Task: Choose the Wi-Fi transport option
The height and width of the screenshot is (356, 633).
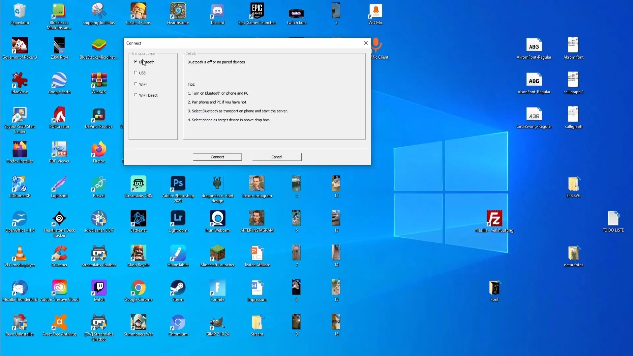Action: point(136,84)
